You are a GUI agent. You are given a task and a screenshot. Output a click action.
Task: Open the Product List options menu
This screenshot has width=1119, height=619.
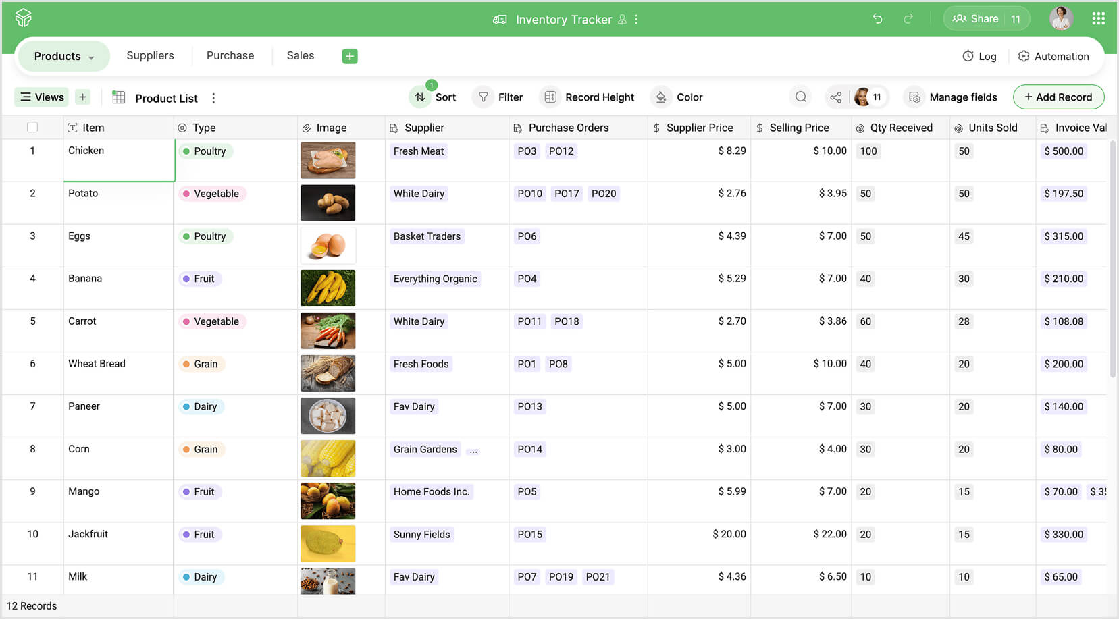pos(213,98)
